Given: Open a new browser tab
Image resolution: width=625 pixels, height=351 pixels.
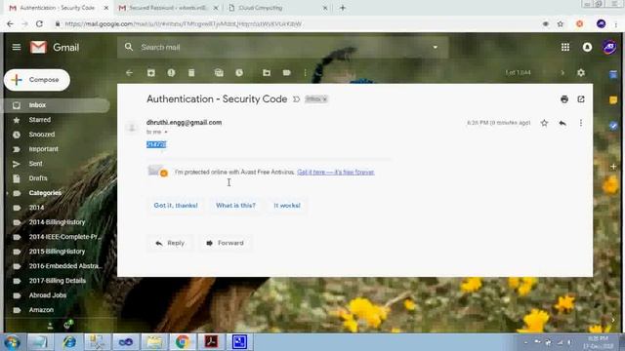Looking at the screenshot, I should pyautogui.click(x=343, y=8).
